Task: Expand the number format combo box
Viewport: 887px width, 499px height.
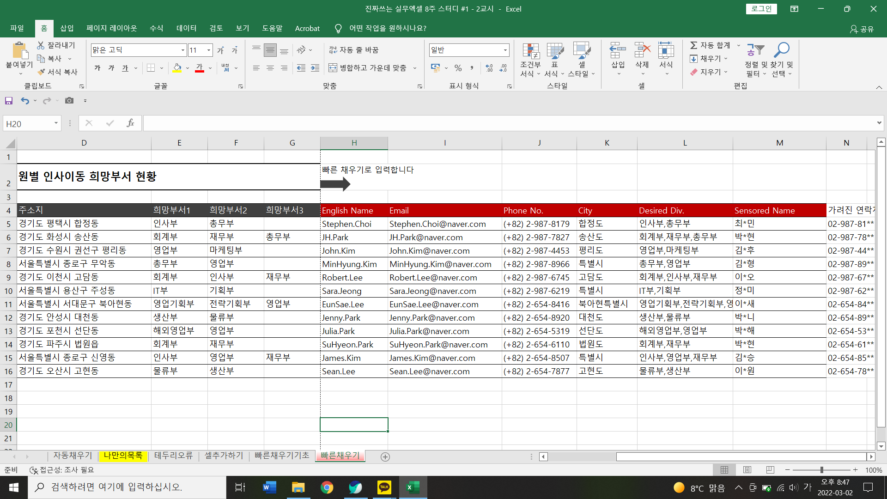Action: click(x=505, y=50)
